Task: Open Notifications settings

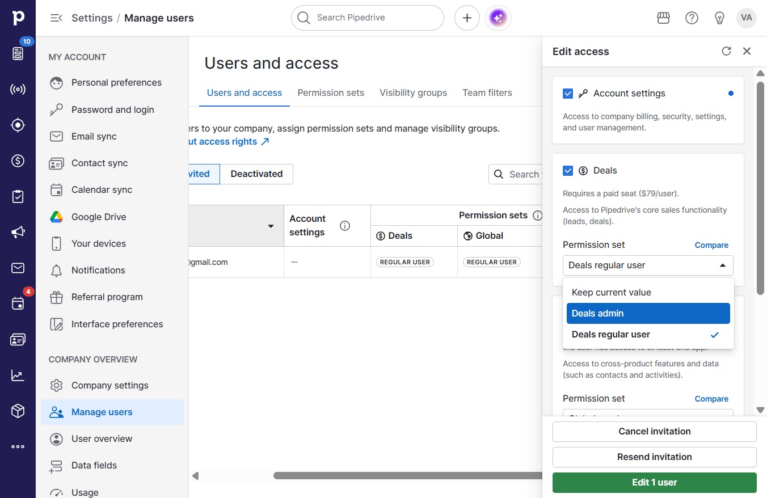Action: [x=112, y=271]
